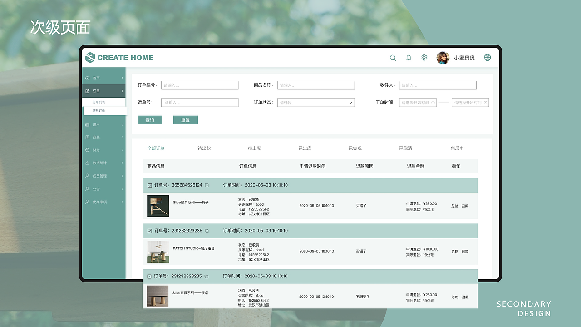The height and width of the screenshot is (327, 581).
Task: Focus the 订单编号 input field
Action: (200, 85)
